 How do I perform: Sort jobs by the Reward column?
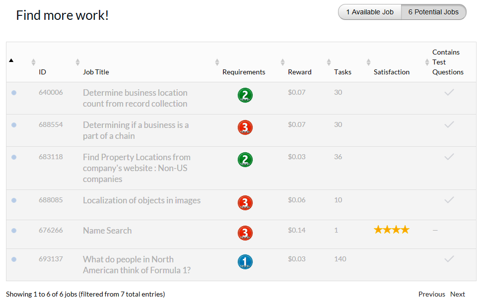[299, 72]
